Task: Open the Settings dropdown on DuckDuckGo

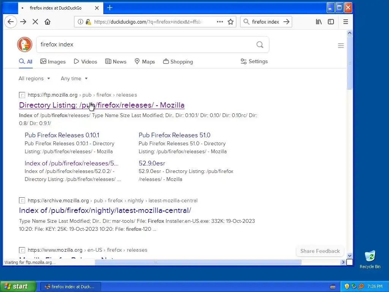Action: pyautogui.click(x=254, y=61)
